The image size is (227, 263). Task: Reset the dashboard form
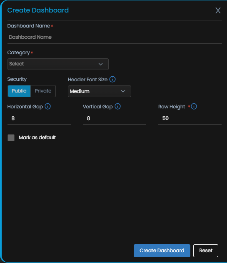(206, 250)
